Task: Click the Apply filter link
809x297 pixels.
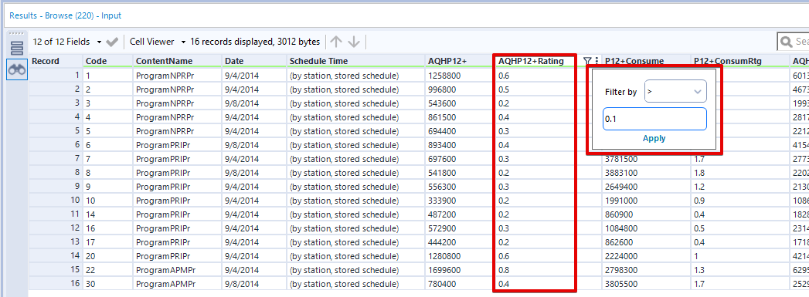Action: (x=654, y=138)
